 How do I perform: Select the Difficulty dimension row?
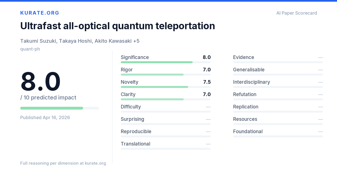click(x=166, y=108)
